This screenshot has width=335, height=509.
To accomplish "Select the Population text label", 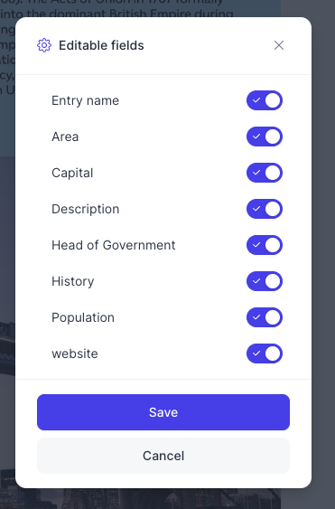I will 83,317.
